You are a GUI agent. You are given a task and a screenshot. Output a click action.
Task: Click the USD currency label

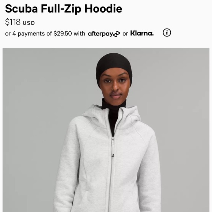29,23
